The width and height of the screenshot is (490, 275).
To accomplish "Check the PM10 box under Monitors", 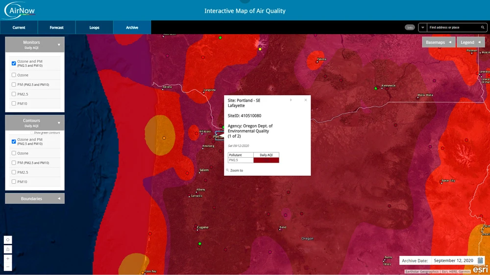I will (14, 104).
